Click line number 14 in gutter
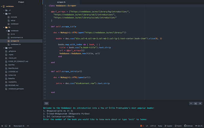 45,45
